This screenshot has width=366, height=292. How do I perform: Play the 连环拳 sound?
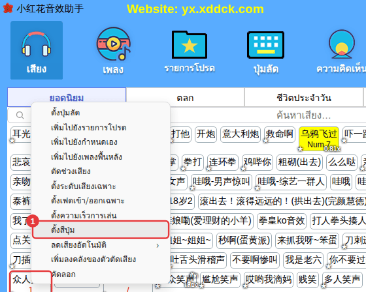[x=223, y=162]
